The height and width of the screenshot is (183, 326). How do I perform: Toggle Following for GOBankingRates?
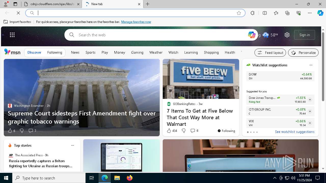[226, 131]
